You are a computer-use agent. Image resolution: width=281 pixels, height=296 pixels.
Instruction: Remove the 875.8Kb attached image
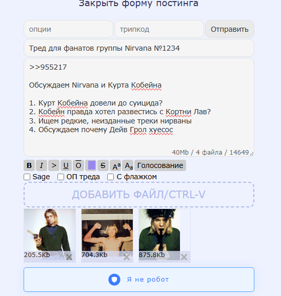(184, 257)
